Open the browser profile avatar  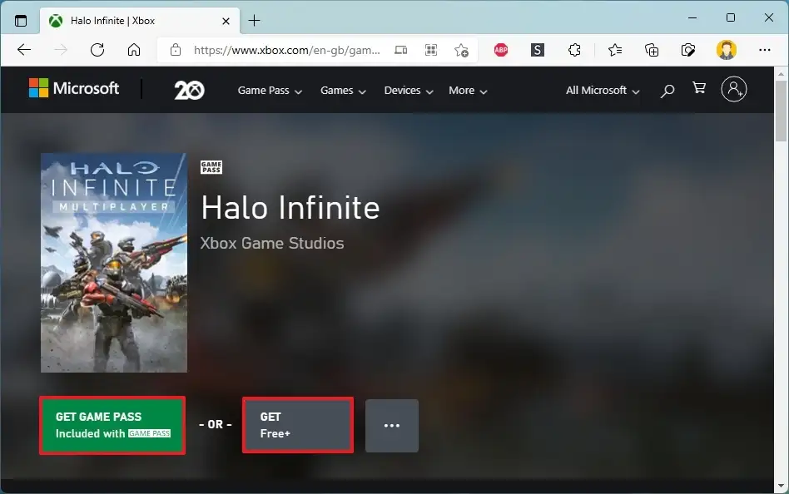point(726,50)
